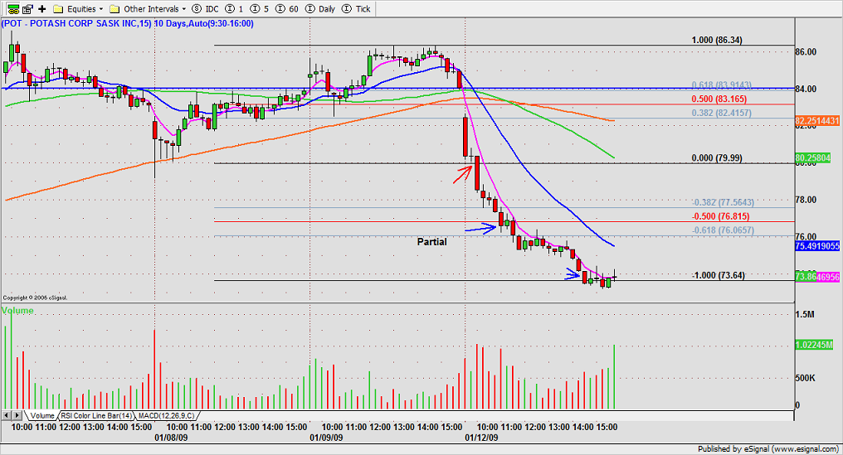Click the Published by eSignal footer text
Screen dimensions: 843x455
pos(767,449)
